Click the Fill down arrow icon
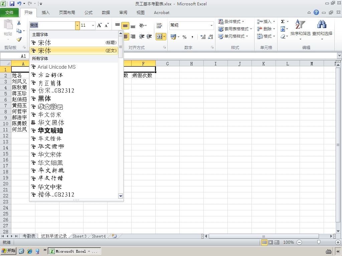Image resolution: width=342 pixels, height=256 pixels. (283, 29)
